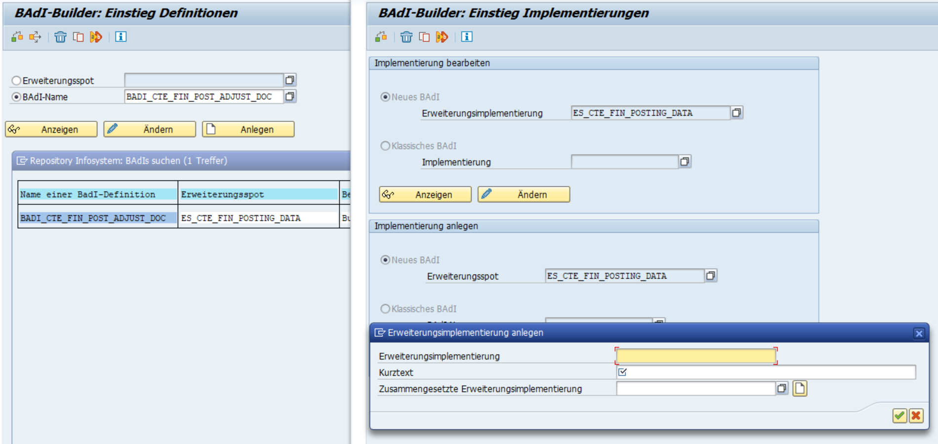The image size is (938, 444).
Task: Cancel dialog with red X button
Action: (916, 416)
